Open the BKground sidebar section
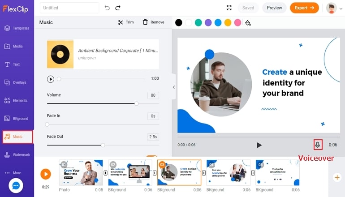345x197 pixels. [17, 119]
